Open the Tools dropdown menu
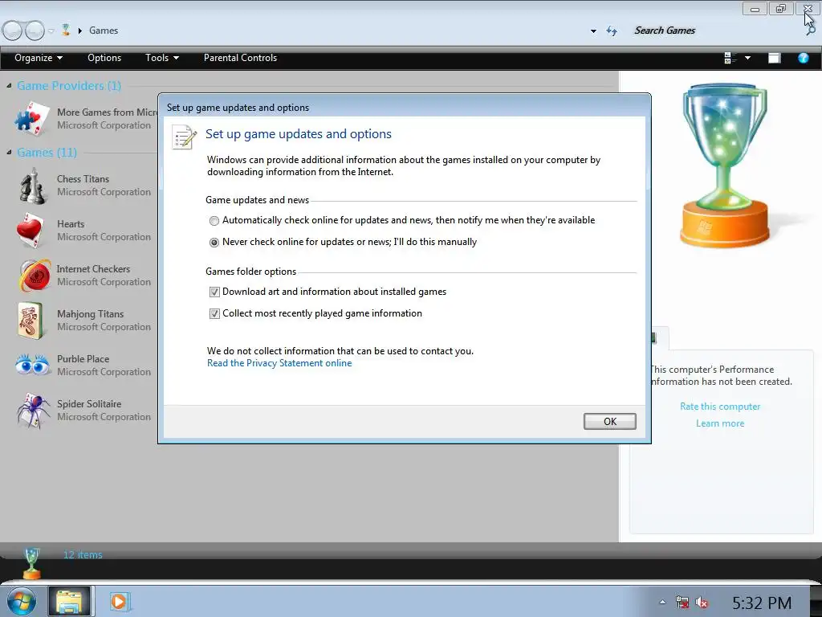This screenshot has width=822, height=617. 162,58
